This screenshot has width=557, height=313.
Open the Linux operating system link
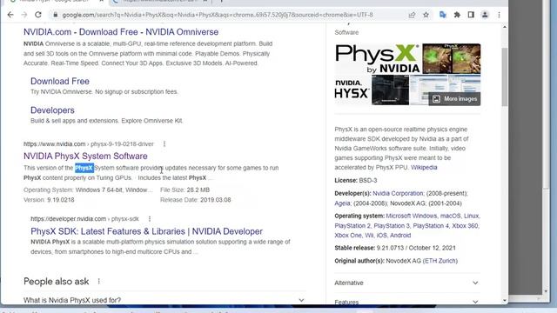pyautogui.click(x=471, y=216)
